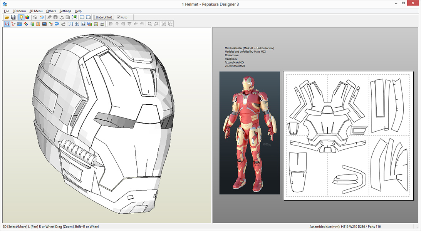Switch to the split two-pane window layout icon
The image size is (421, 231).
(x=82, y=17)
